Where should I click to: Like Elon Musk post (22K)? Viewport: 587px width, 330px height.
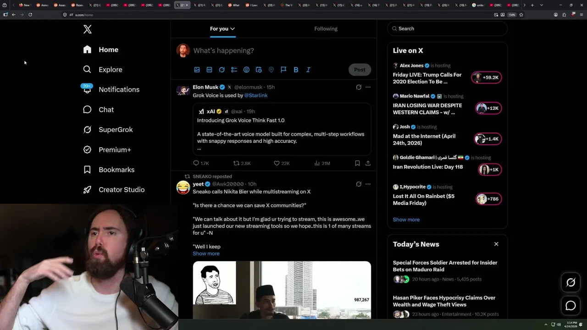[x=282, y=163]
